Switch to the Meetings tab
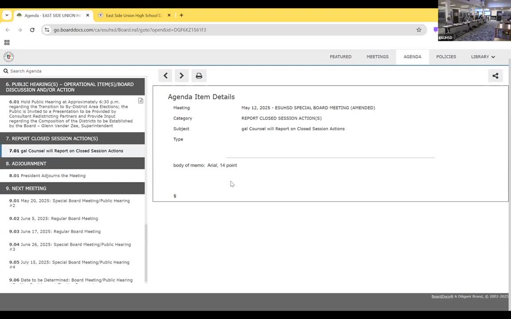Image resolution: width=511 pixels, height=319 pixels. [377, 57]
